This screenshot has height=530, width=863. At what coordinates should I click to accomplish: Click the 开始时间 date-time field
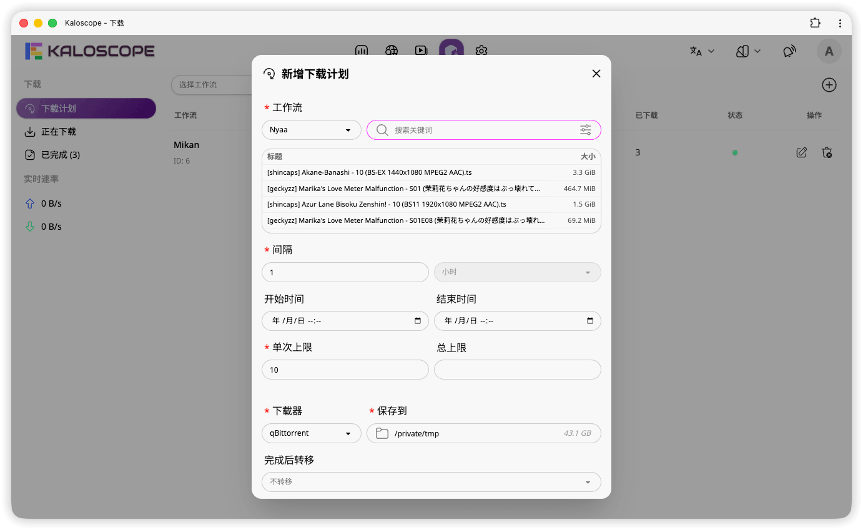point(345,321)
